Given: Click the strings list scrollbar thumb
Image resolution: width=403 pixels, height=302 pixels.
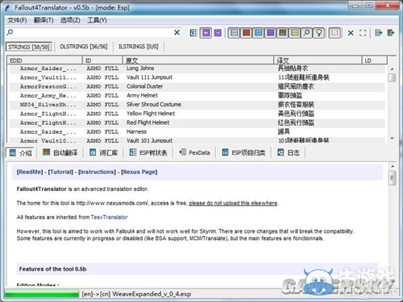Looking at the screenshot, I should 393,78.
